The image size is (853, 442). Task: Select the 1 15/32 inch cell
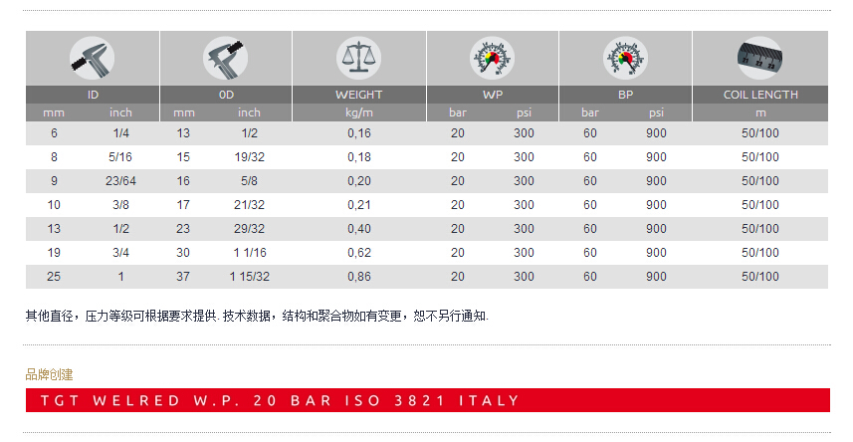pyautogui.click(x=249, y=277)
